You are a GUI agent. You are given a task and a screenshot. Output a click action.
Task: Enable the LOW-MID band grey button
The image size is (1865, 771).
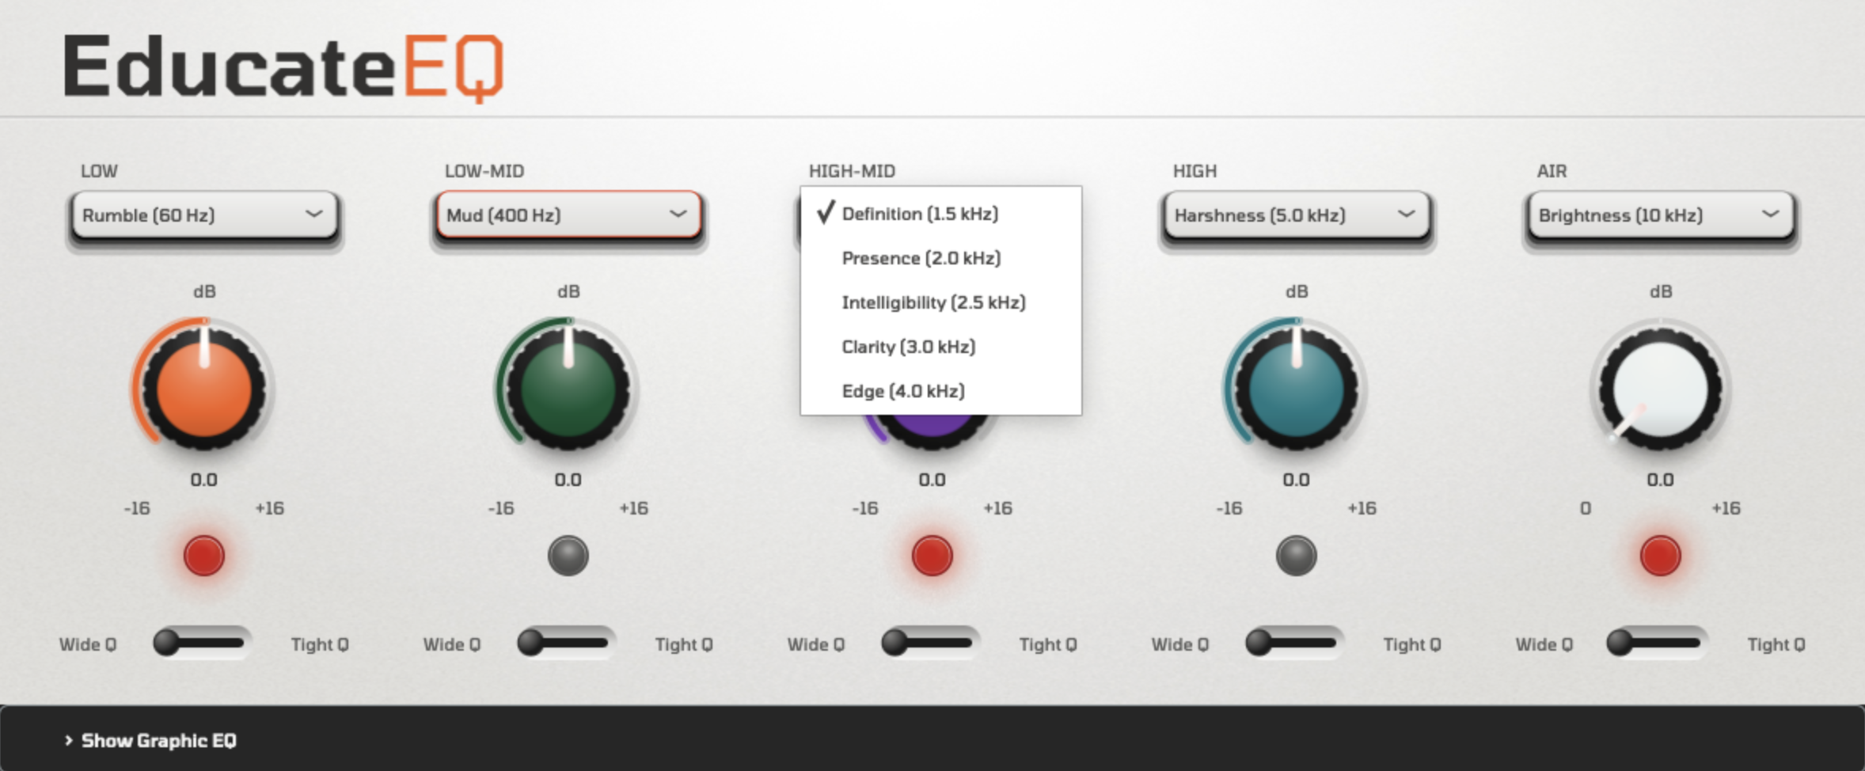(568, 555)
